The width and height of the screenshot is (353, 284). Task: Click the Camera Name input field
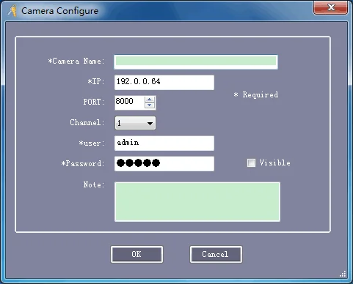[x=196, y=61]
